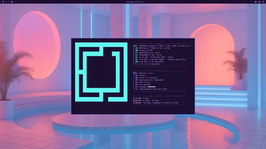Click the OS Age: 0 days line
The image size is (266, 149).
(x=141, y=98)
